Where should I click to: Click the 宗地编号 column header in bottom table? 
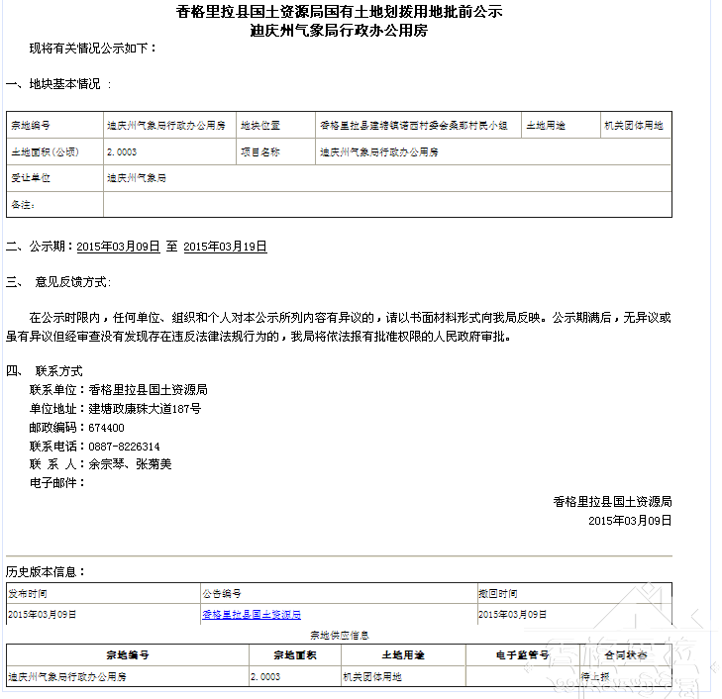[127, 655]
